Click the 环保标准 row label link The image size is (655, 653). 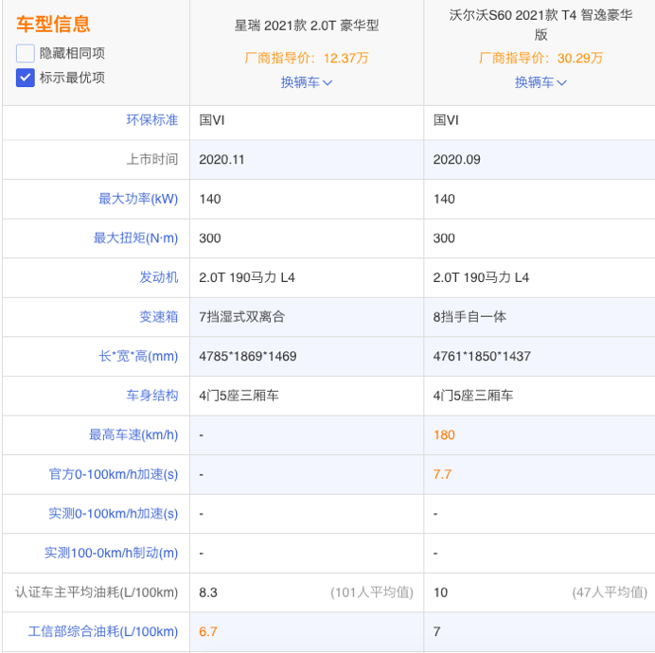click(152, 120)
